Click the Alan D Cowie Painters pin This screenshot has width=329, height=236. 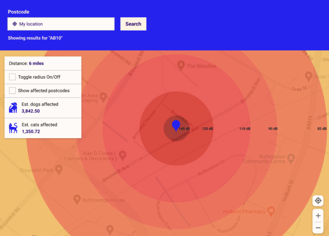pyautogui.click(x=122, y=156)
